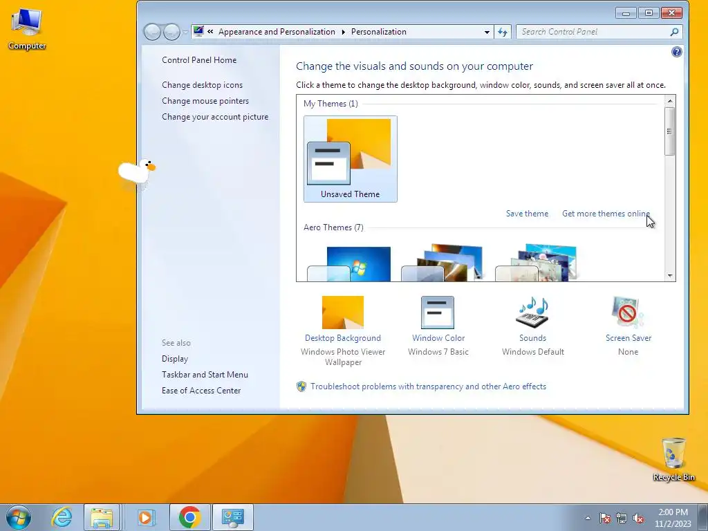
Task: Select the Unsaved Theme thumbnail
Action: tap(351, 158)
